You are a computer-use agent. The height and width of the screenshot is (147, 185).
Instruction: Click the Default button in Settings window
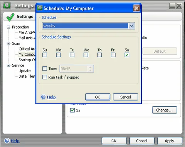[160, 51]
